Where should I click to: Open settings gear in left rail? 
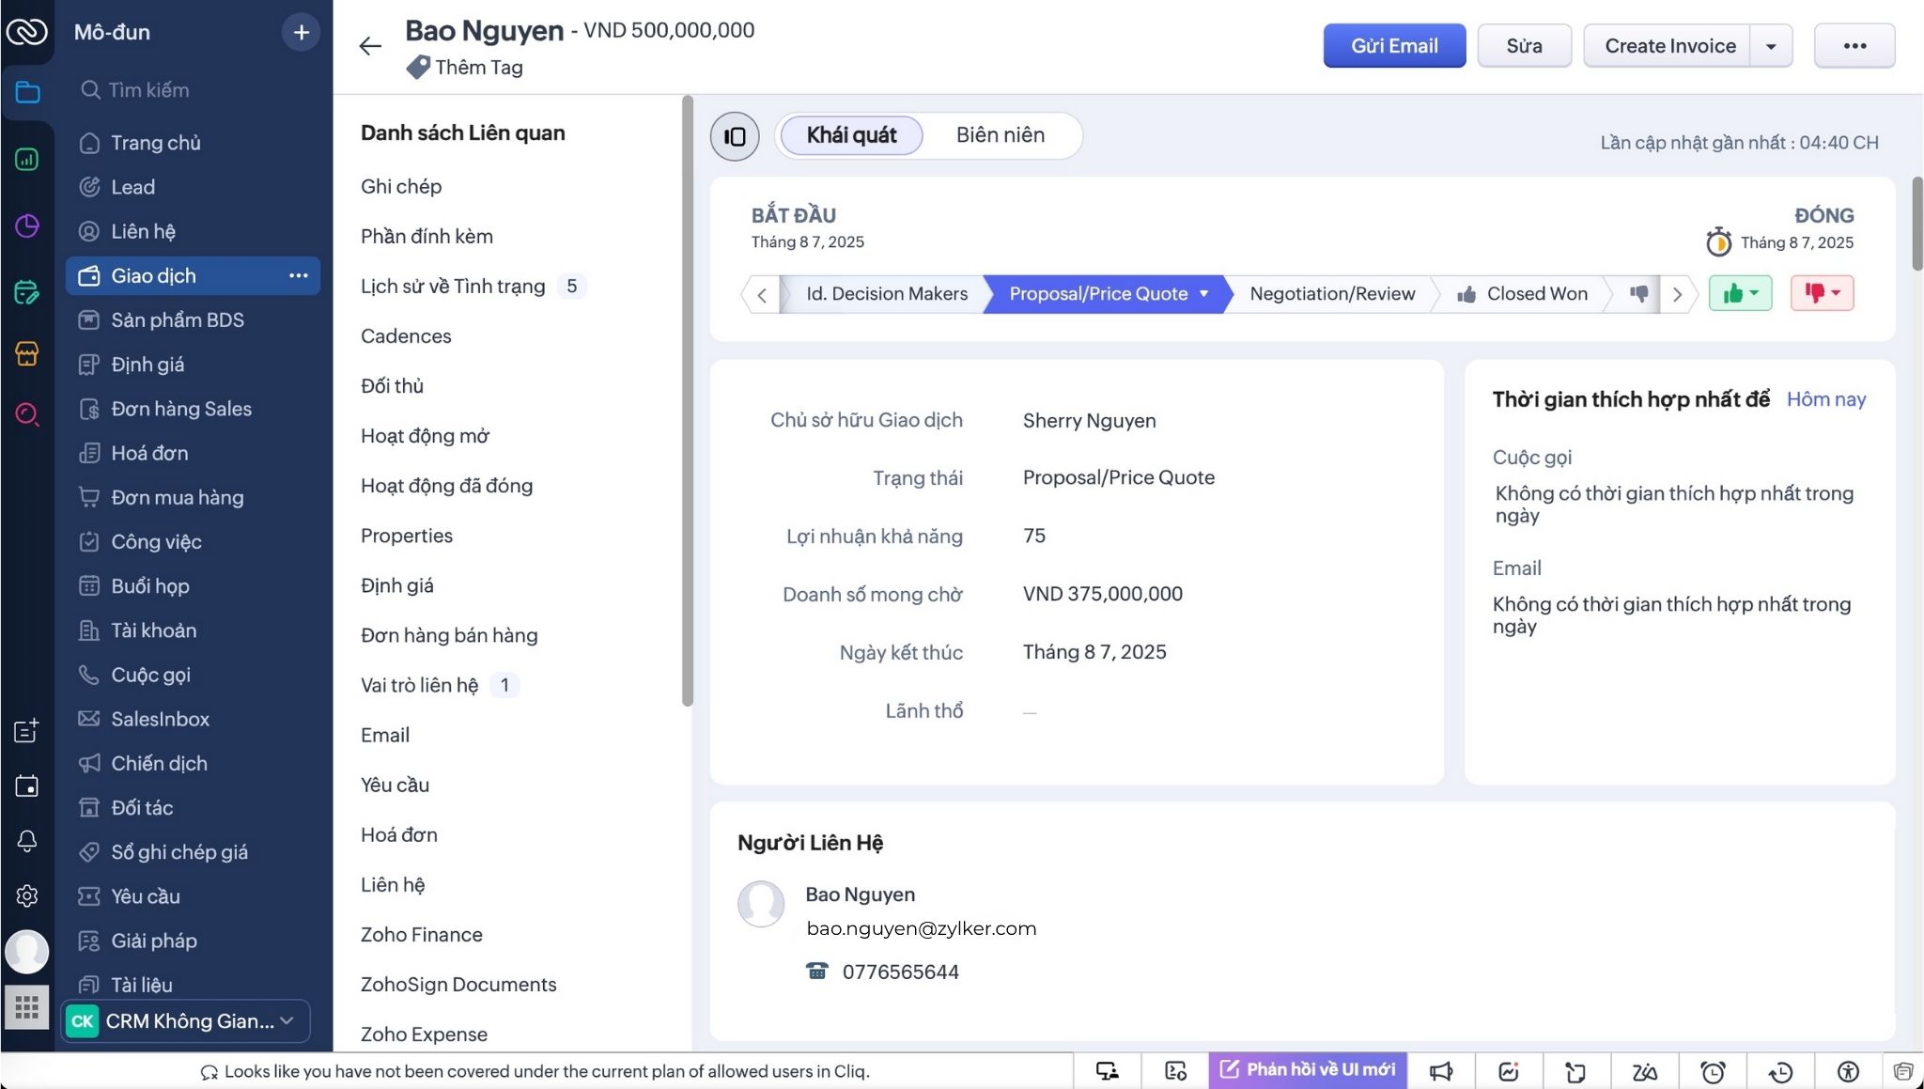click(x=26, y=895)
